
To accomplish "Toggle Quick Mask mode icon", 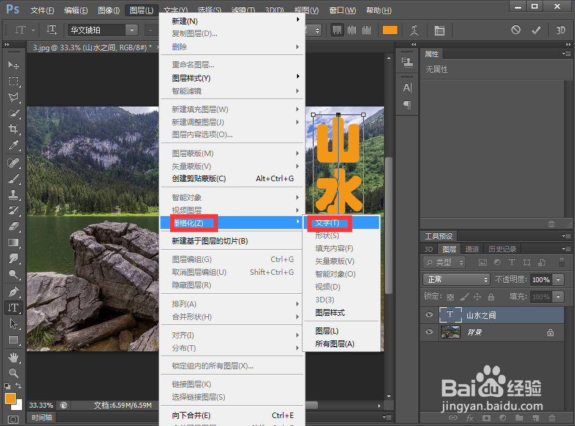I will [x=13, y=419].
